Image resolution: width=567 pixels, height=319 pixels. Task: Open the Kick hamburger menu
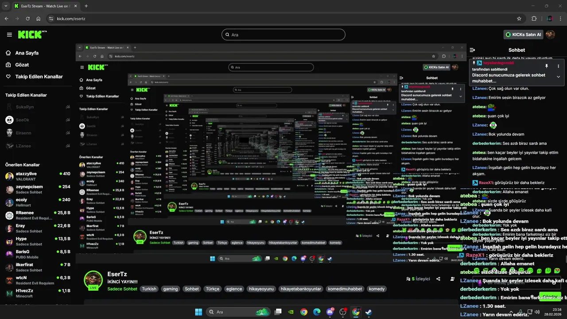click(x=9, y=35)
